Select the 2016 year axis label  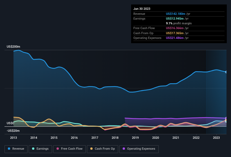(x=74, y=138)
